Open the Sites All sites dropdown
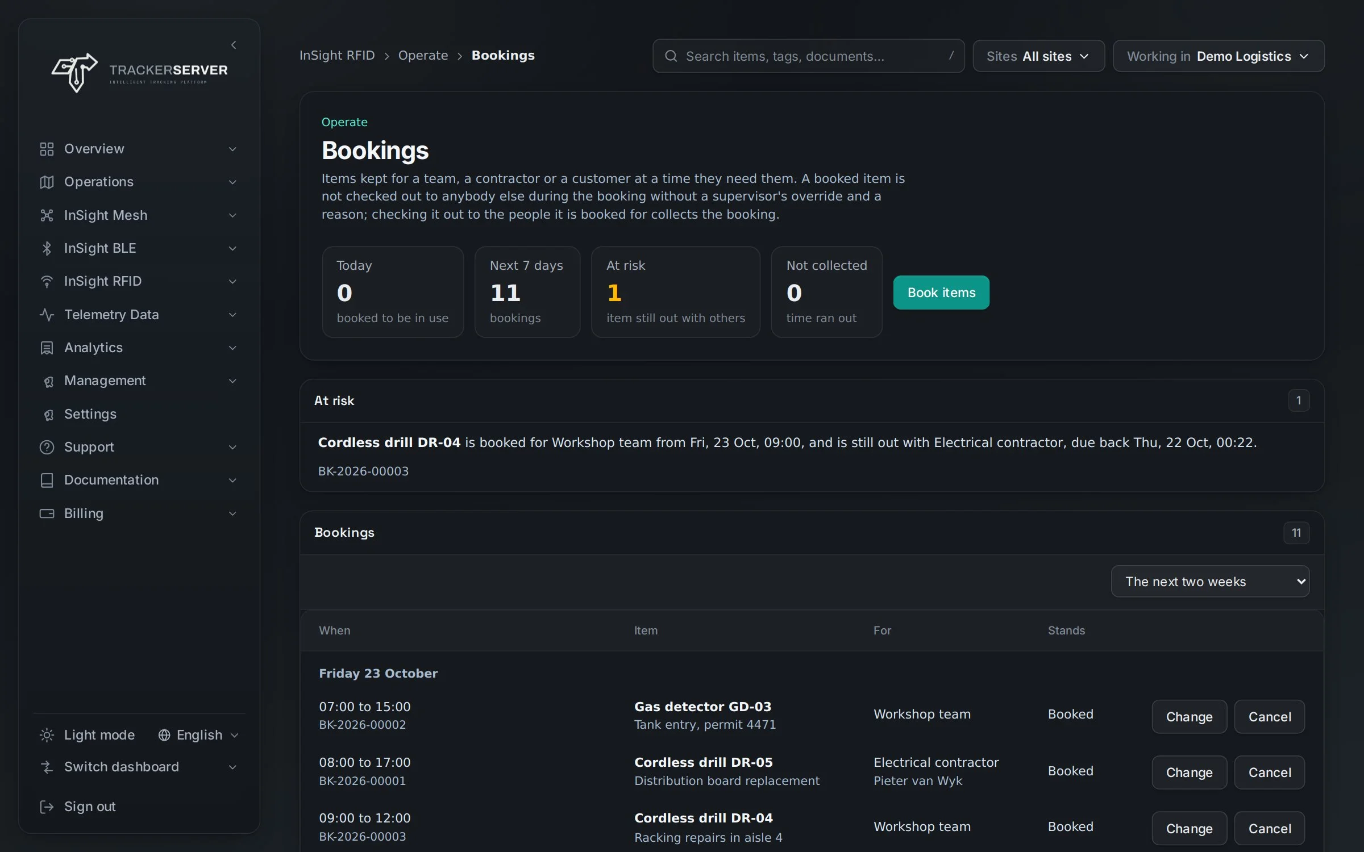The height and width of the screenshot is (852, 1364). [1038, 56]
